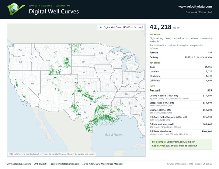Click GCVD DATA WAREHOUSE · COVERAGE MAP header label
The height and width of the screenshot is (169, 219).
(x=50, y=6)
